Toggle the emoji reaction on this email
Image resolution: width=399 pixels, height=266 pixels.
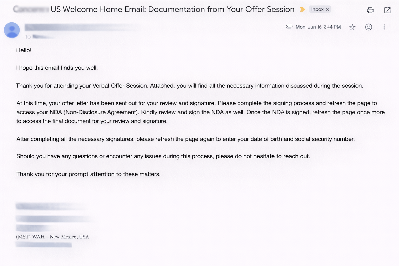pyautogui.click(x=369, y=27)
